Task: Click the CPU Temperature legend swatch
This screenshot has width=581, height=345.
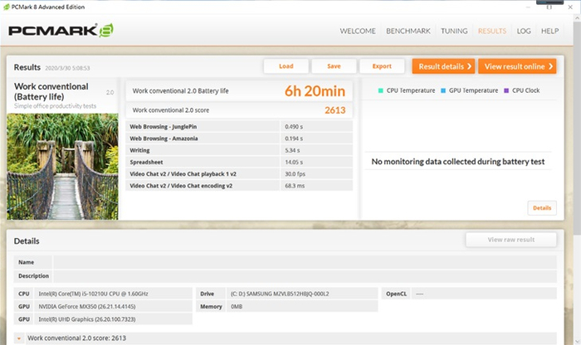Action: tap(380, 90)
